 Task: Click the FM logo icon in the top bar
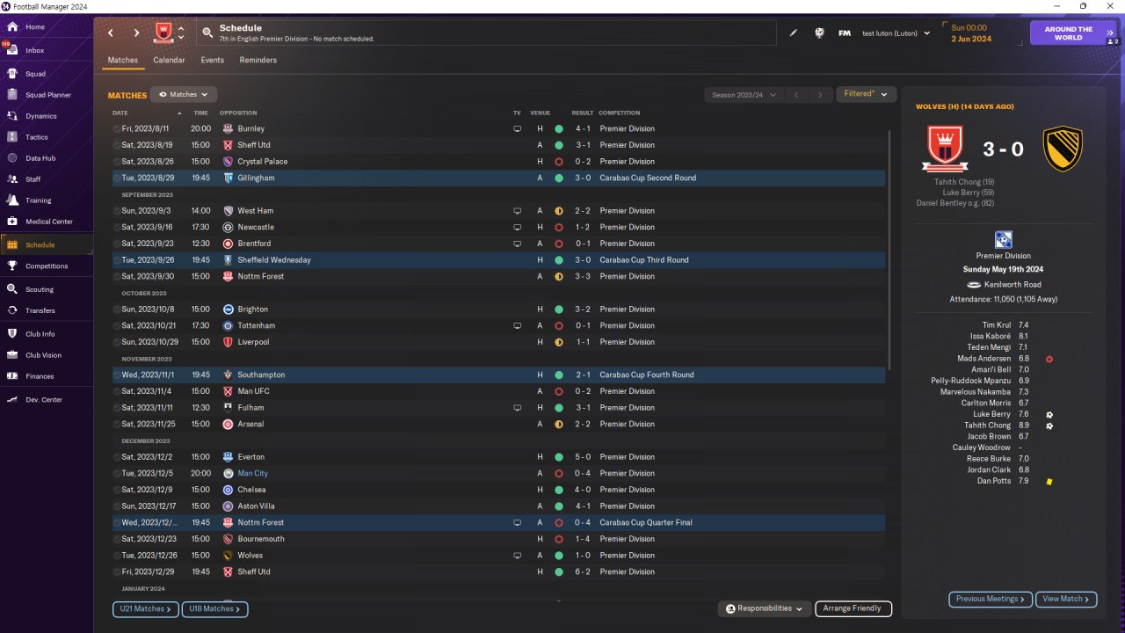[x=845, y=33]
